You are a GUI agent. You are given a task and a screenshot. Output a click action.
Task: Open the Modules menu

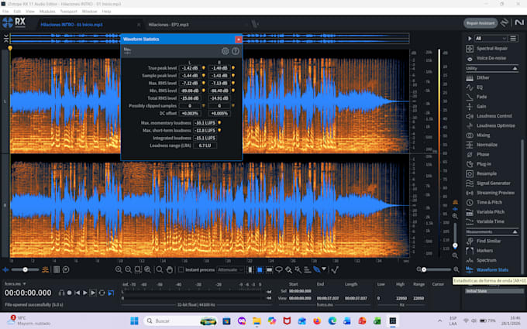[x=47, y=12]
